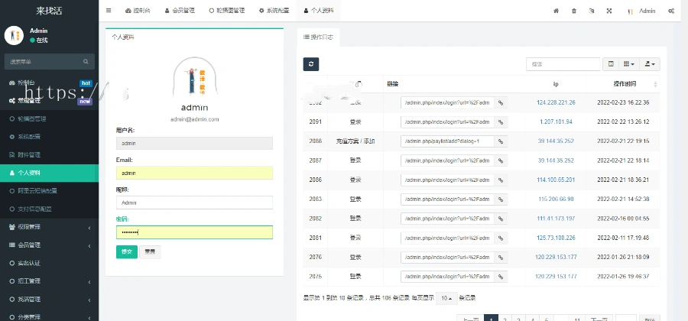This screenshot has width=688, height=321.
Task: Toggle the table card view button
Action: [610, 64]
